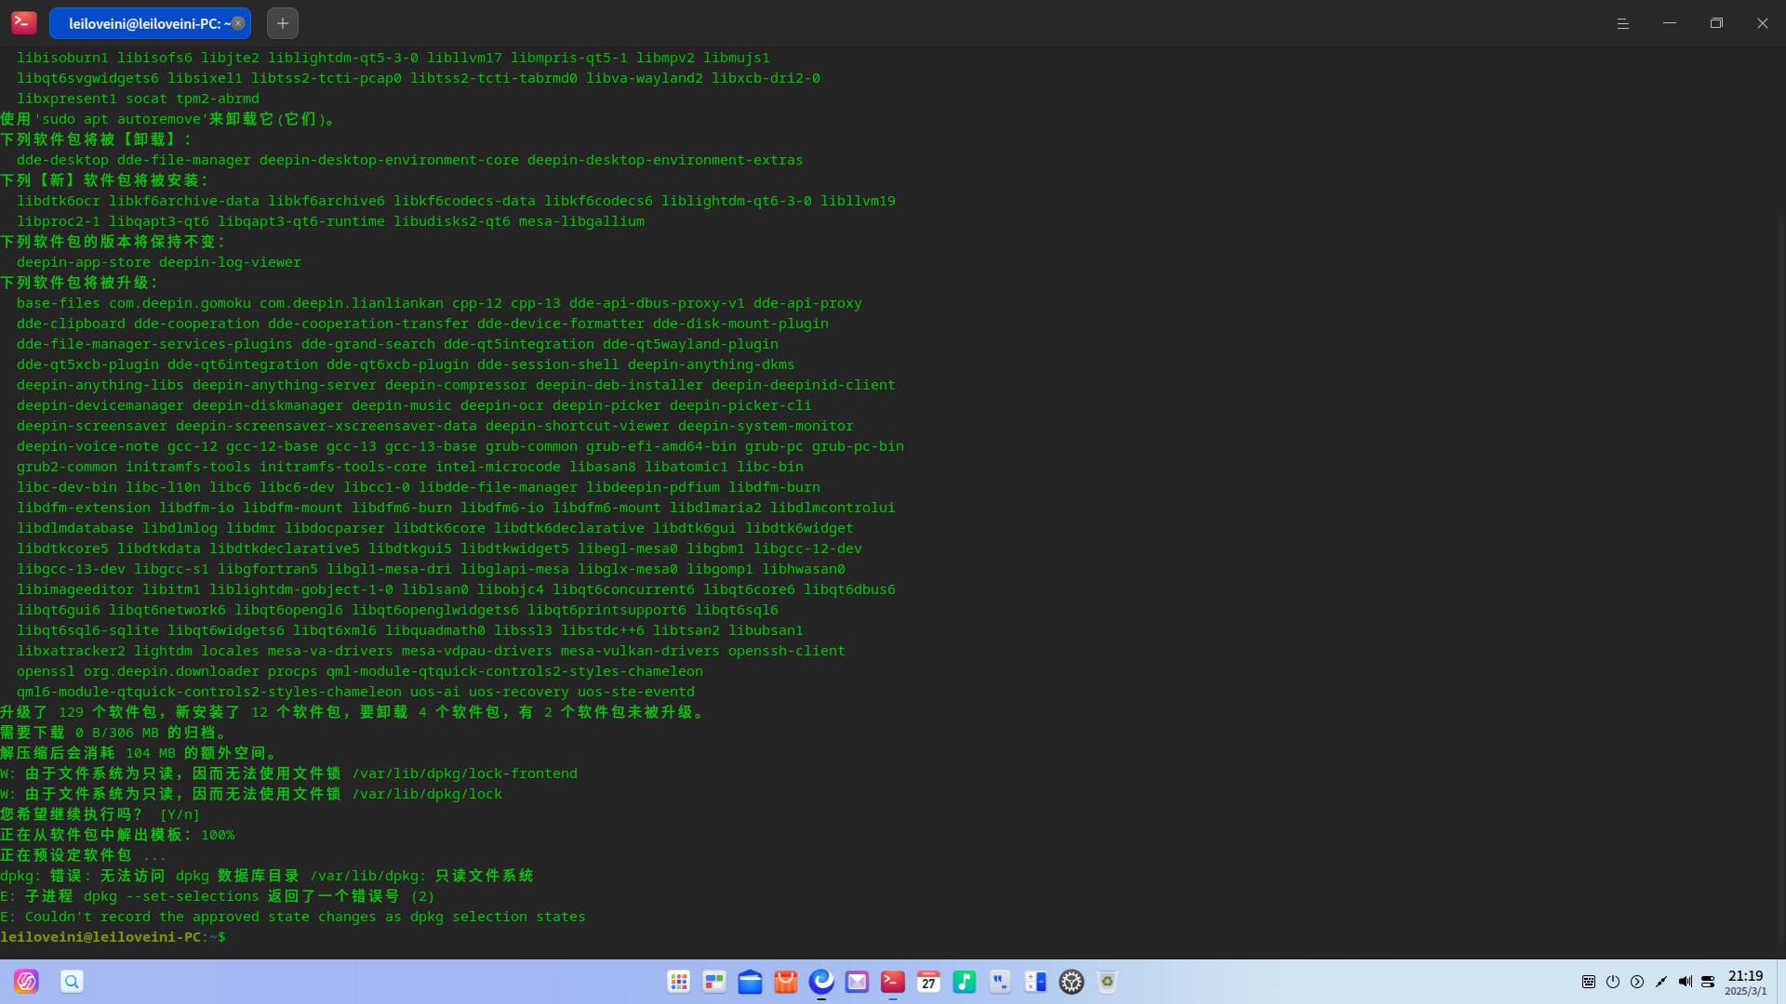The height and width of the screenshot is (1004, 1786).
Task: Open the terminal hamburger main menu
Action: tap(1623, 23)
